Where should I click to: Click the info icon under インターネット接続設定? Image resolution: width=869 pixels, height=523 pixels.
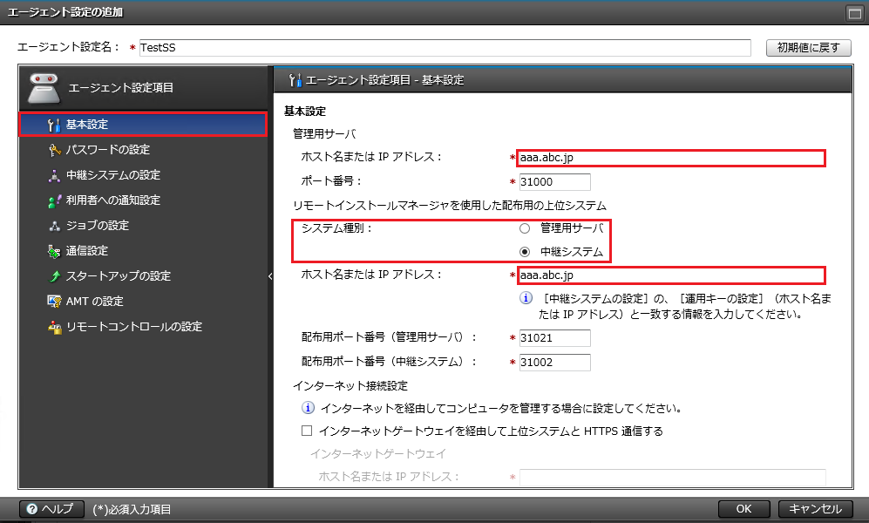[308, 408]
